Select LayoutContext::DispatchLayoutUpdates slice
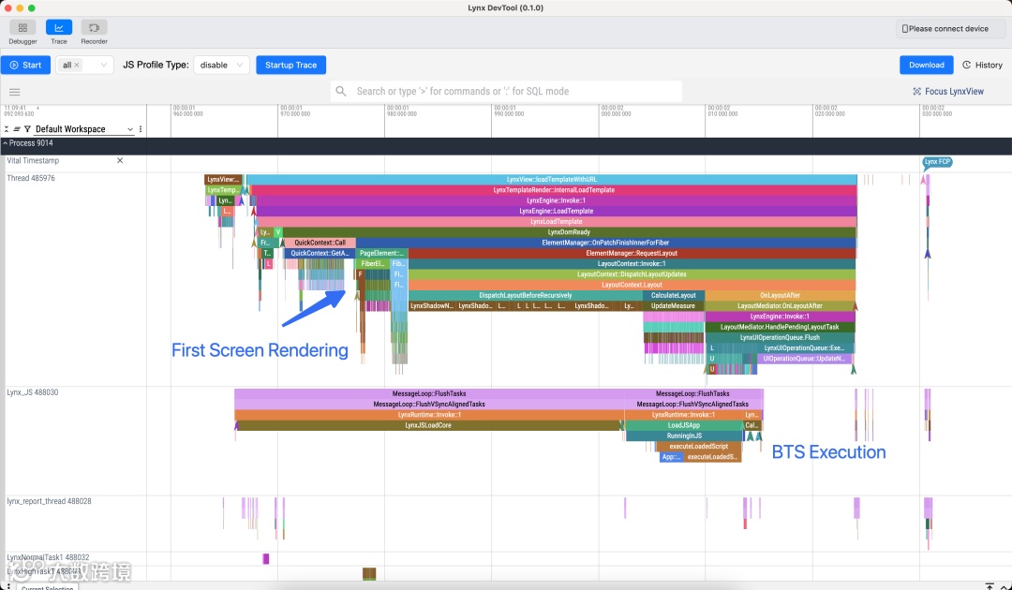 point(632,274)
